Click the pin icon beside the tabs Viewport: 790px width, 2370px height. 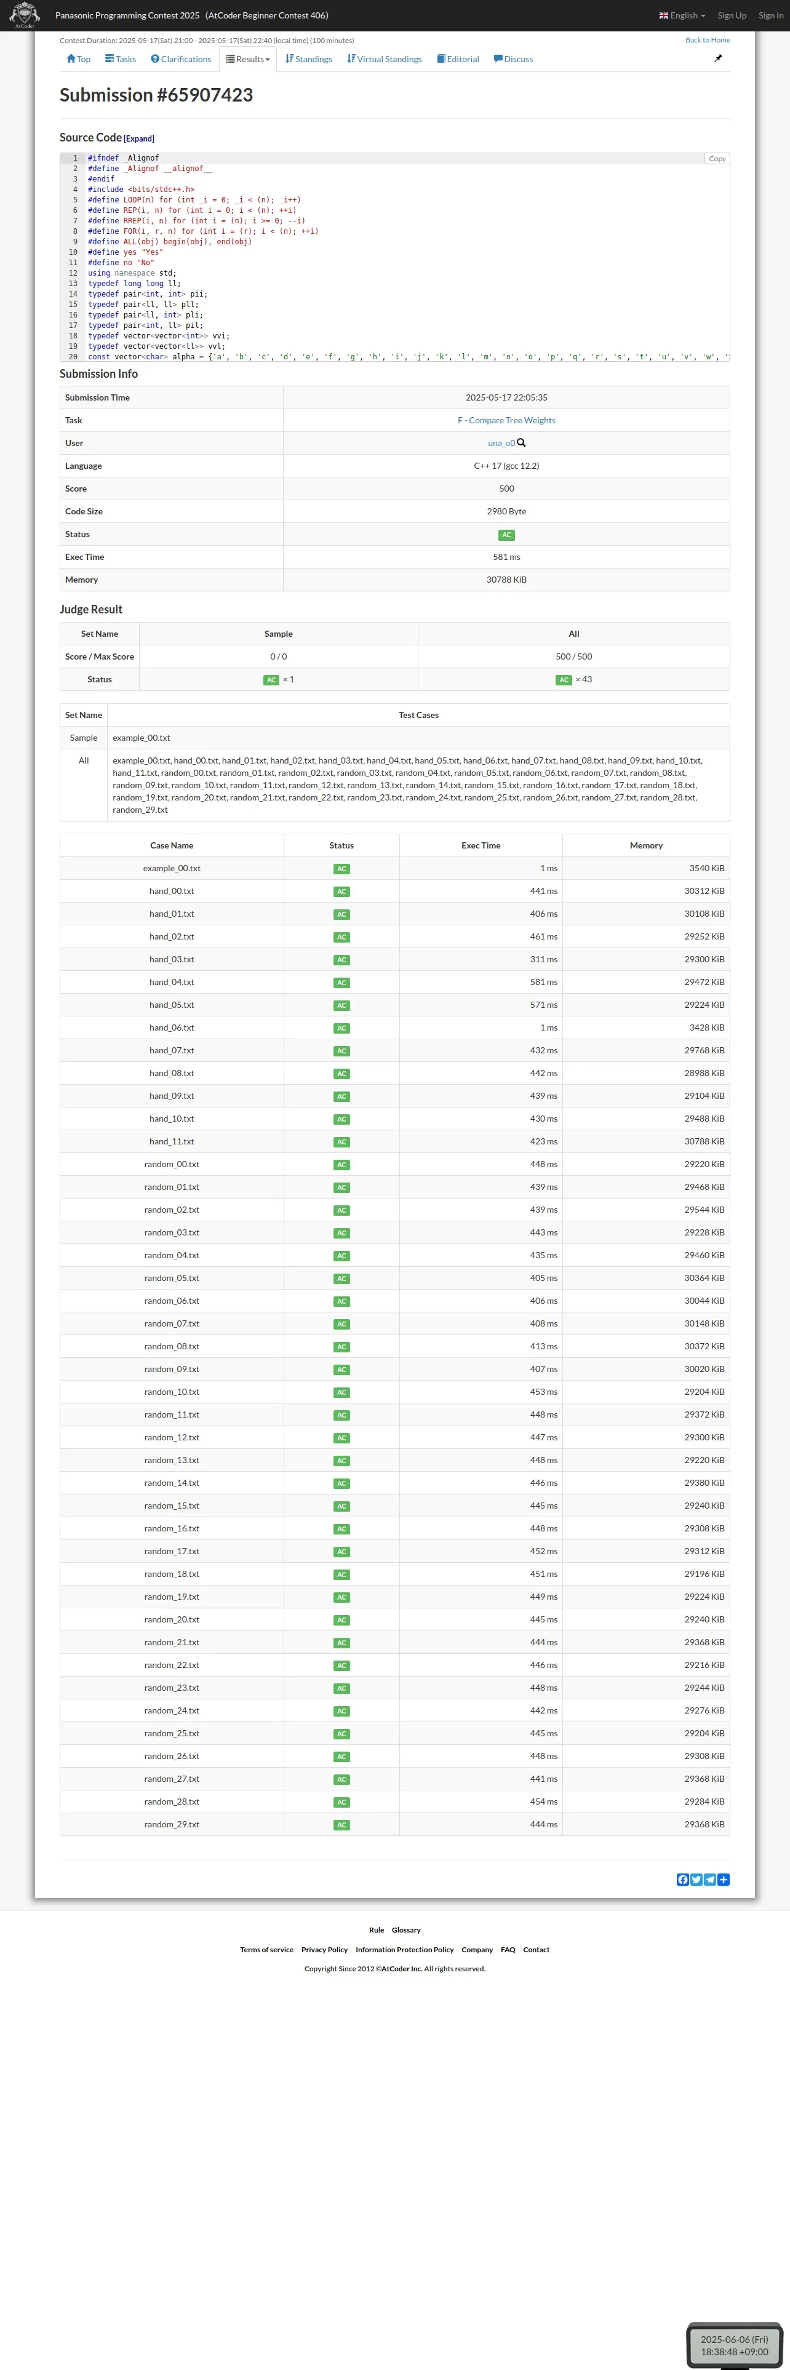tap(718, 58)
